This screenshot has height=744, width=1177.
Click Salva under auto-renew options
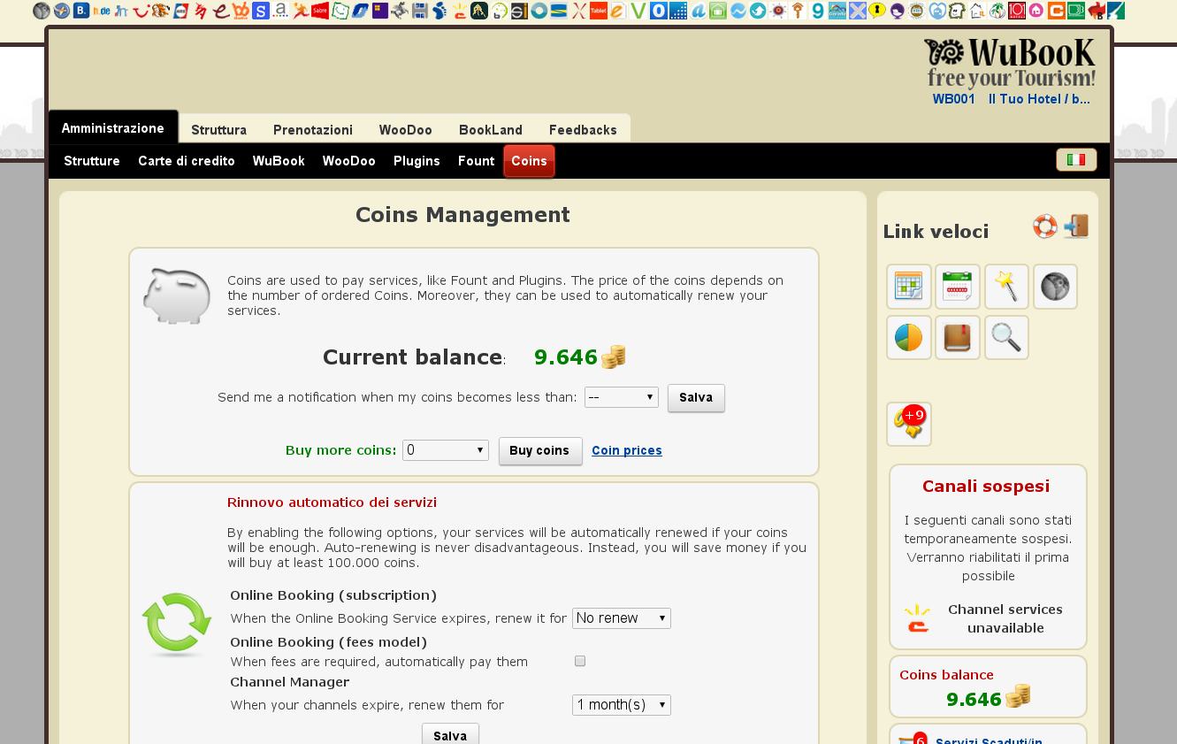tap(450, 734)
